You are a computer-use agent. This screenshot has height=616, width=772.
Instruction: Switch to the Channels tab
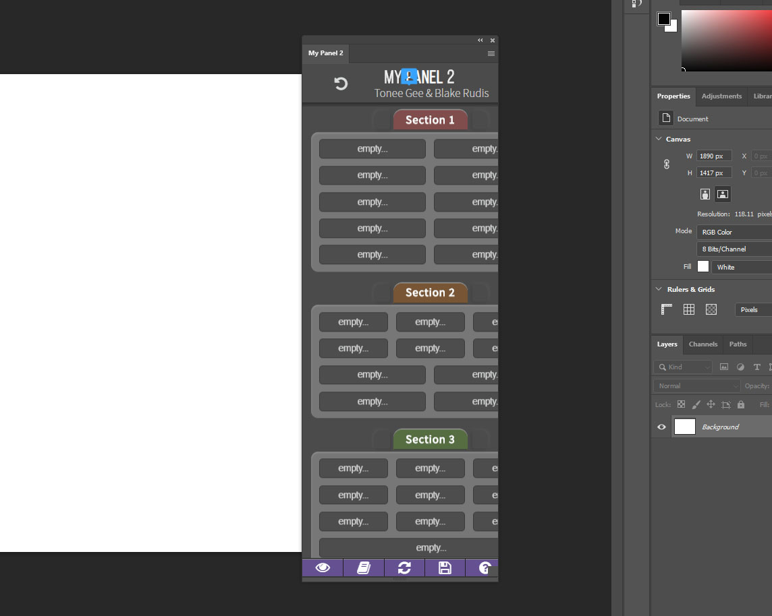(x=702, y=344)
